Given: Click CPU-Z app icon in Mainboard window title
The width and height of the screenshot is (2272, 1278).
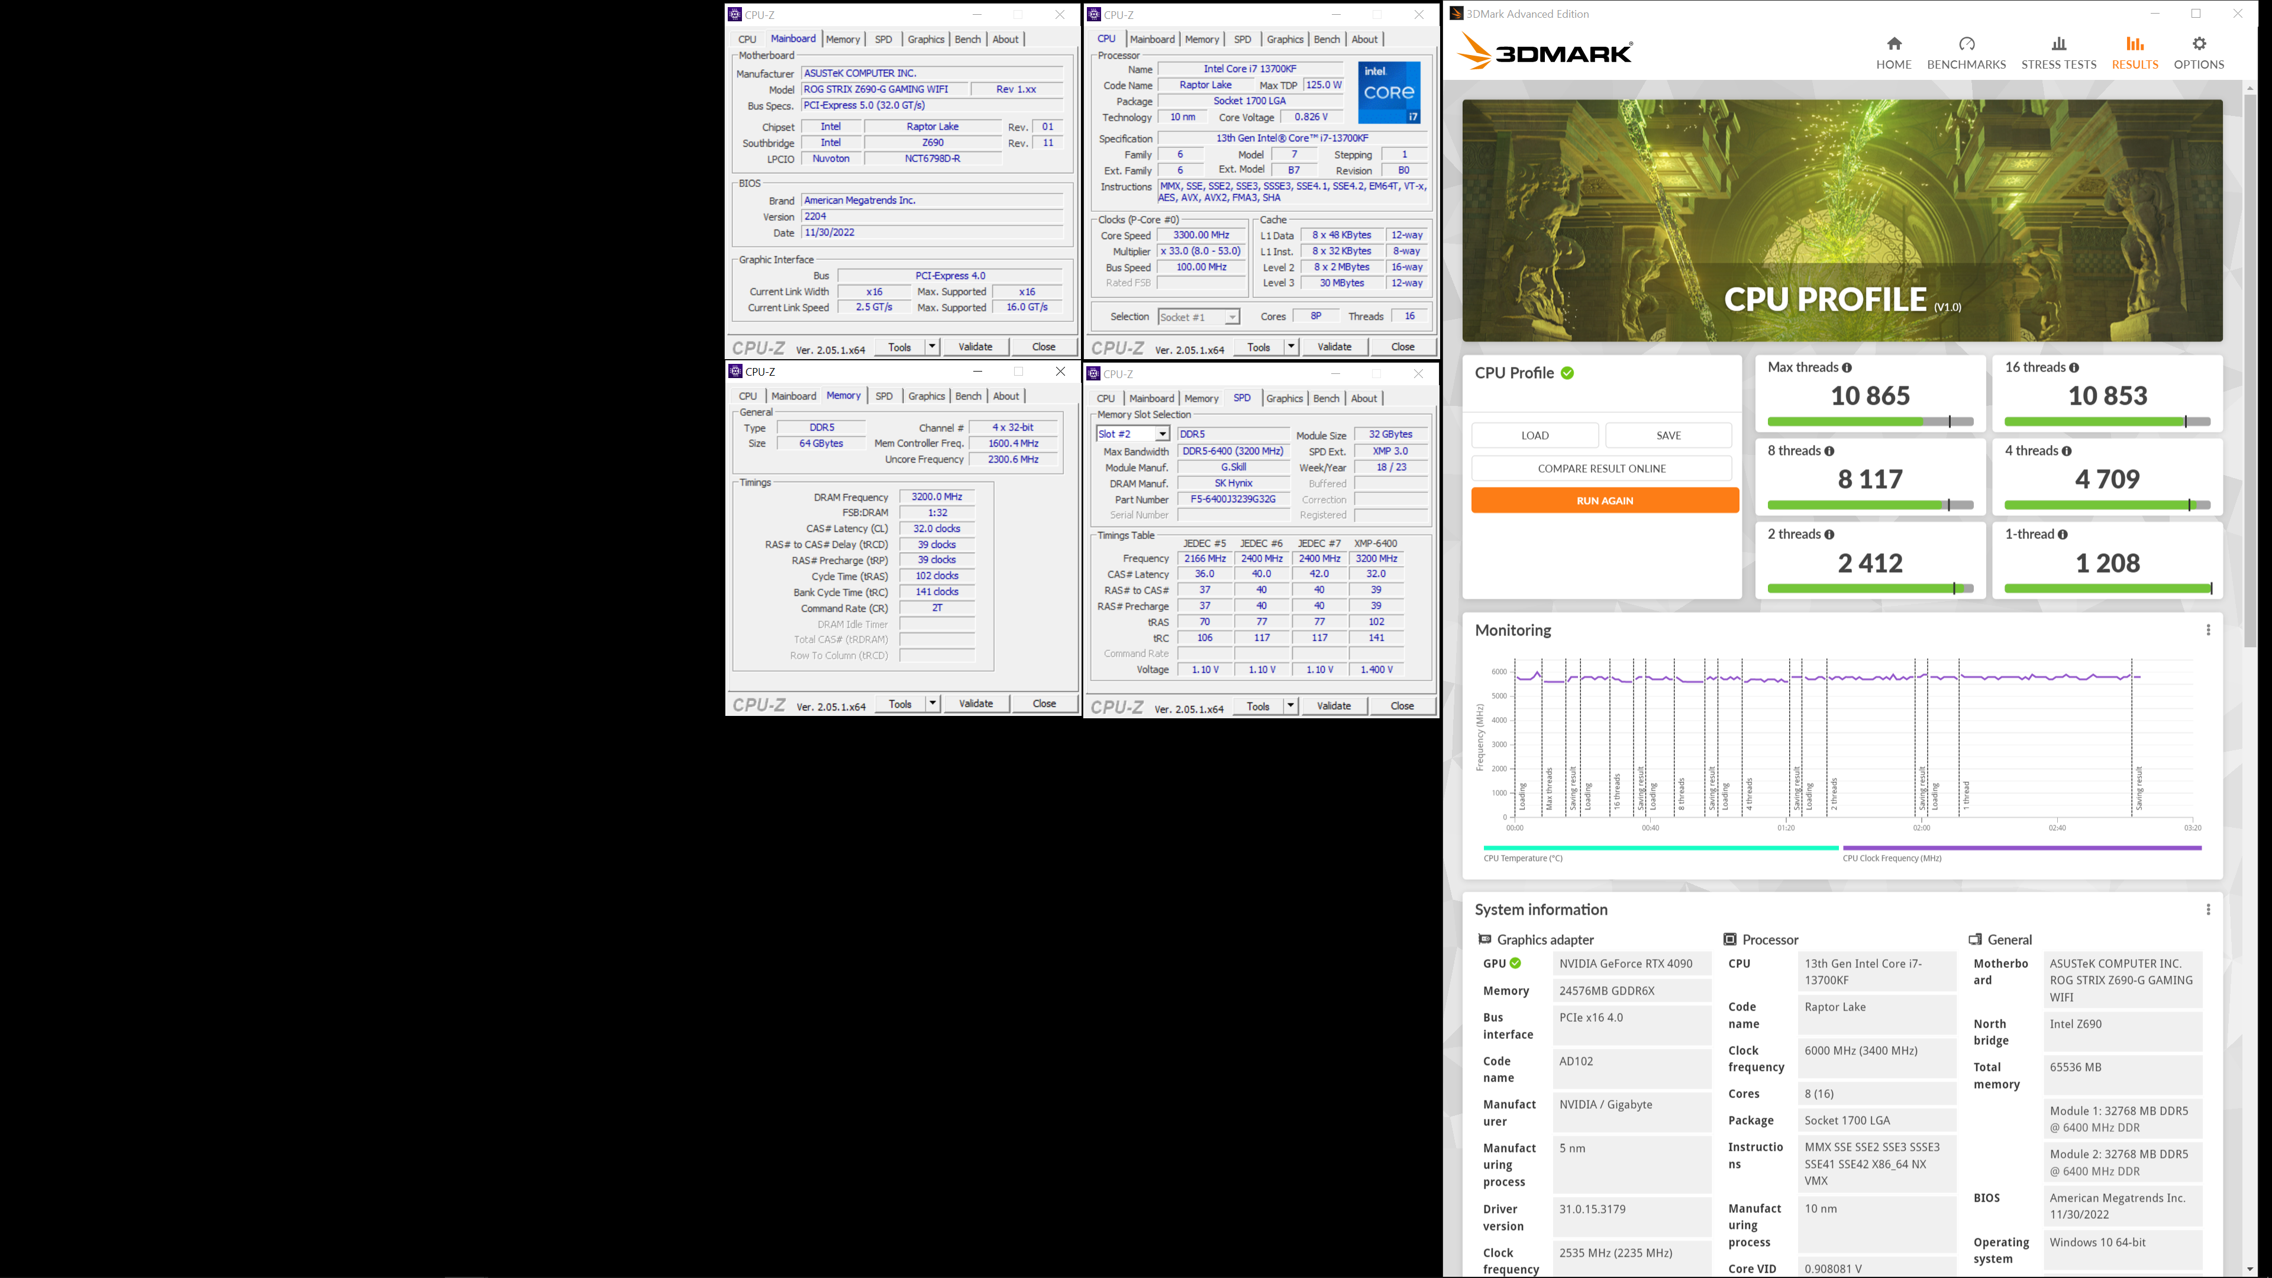Looking at the screenshot, I should [735, 14].
